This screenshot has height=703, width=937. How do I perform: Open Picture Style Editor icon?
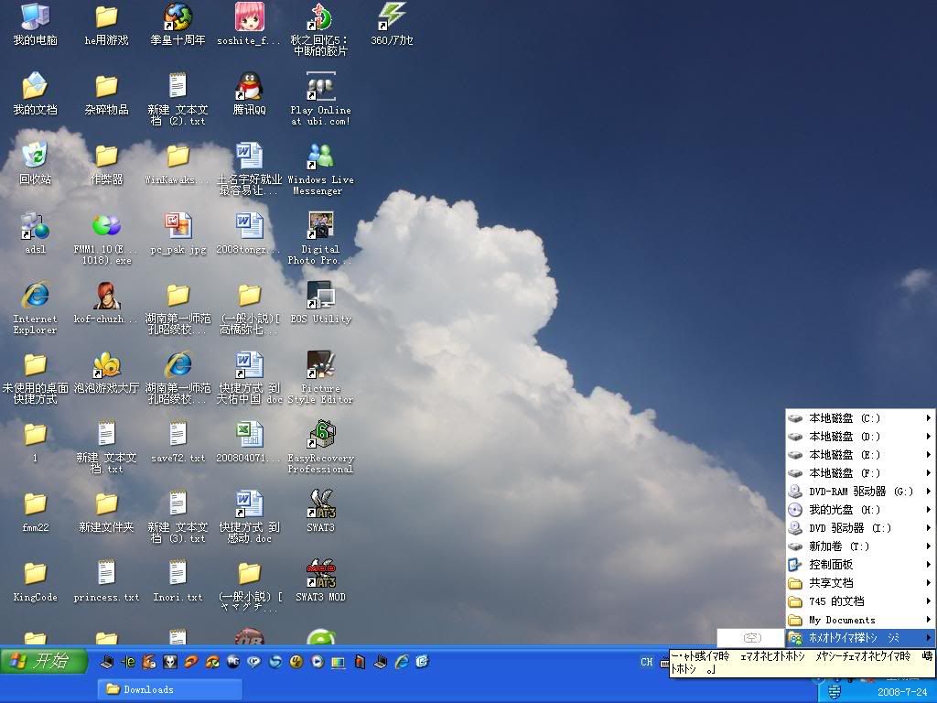point(319,368)
